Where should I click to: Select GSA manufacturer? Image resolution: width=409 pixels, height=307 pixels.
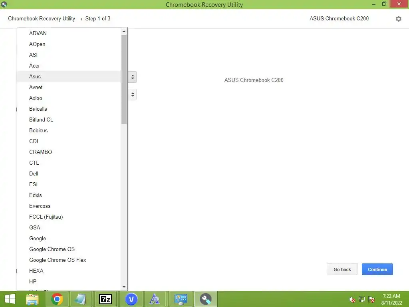[x=69, y=227]
